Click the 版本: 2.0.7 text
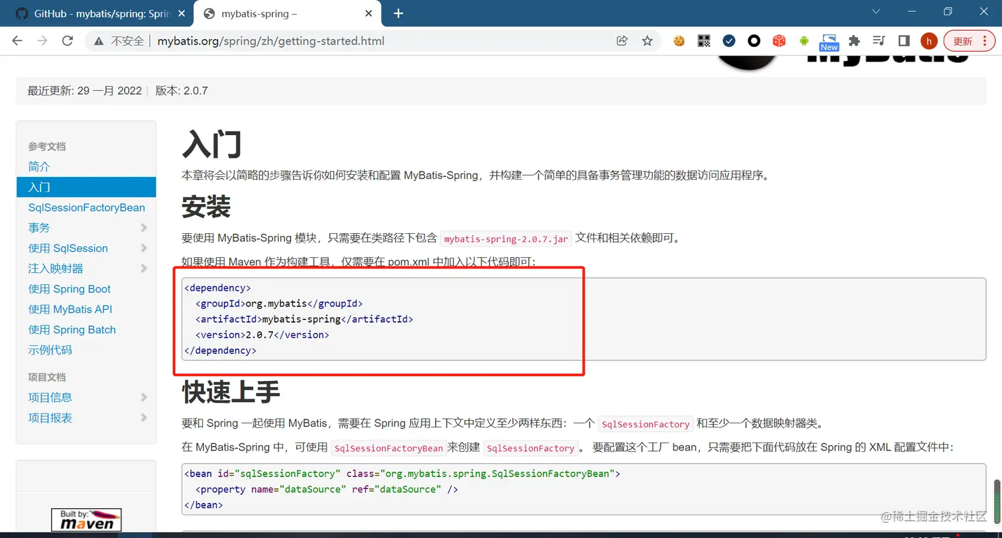This screenshot has height=538, width=1002. pos(182,91)
